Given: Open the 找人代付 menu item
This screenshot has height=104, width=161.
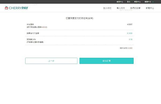Looking at the screenshot, I should tap(107, 8).
